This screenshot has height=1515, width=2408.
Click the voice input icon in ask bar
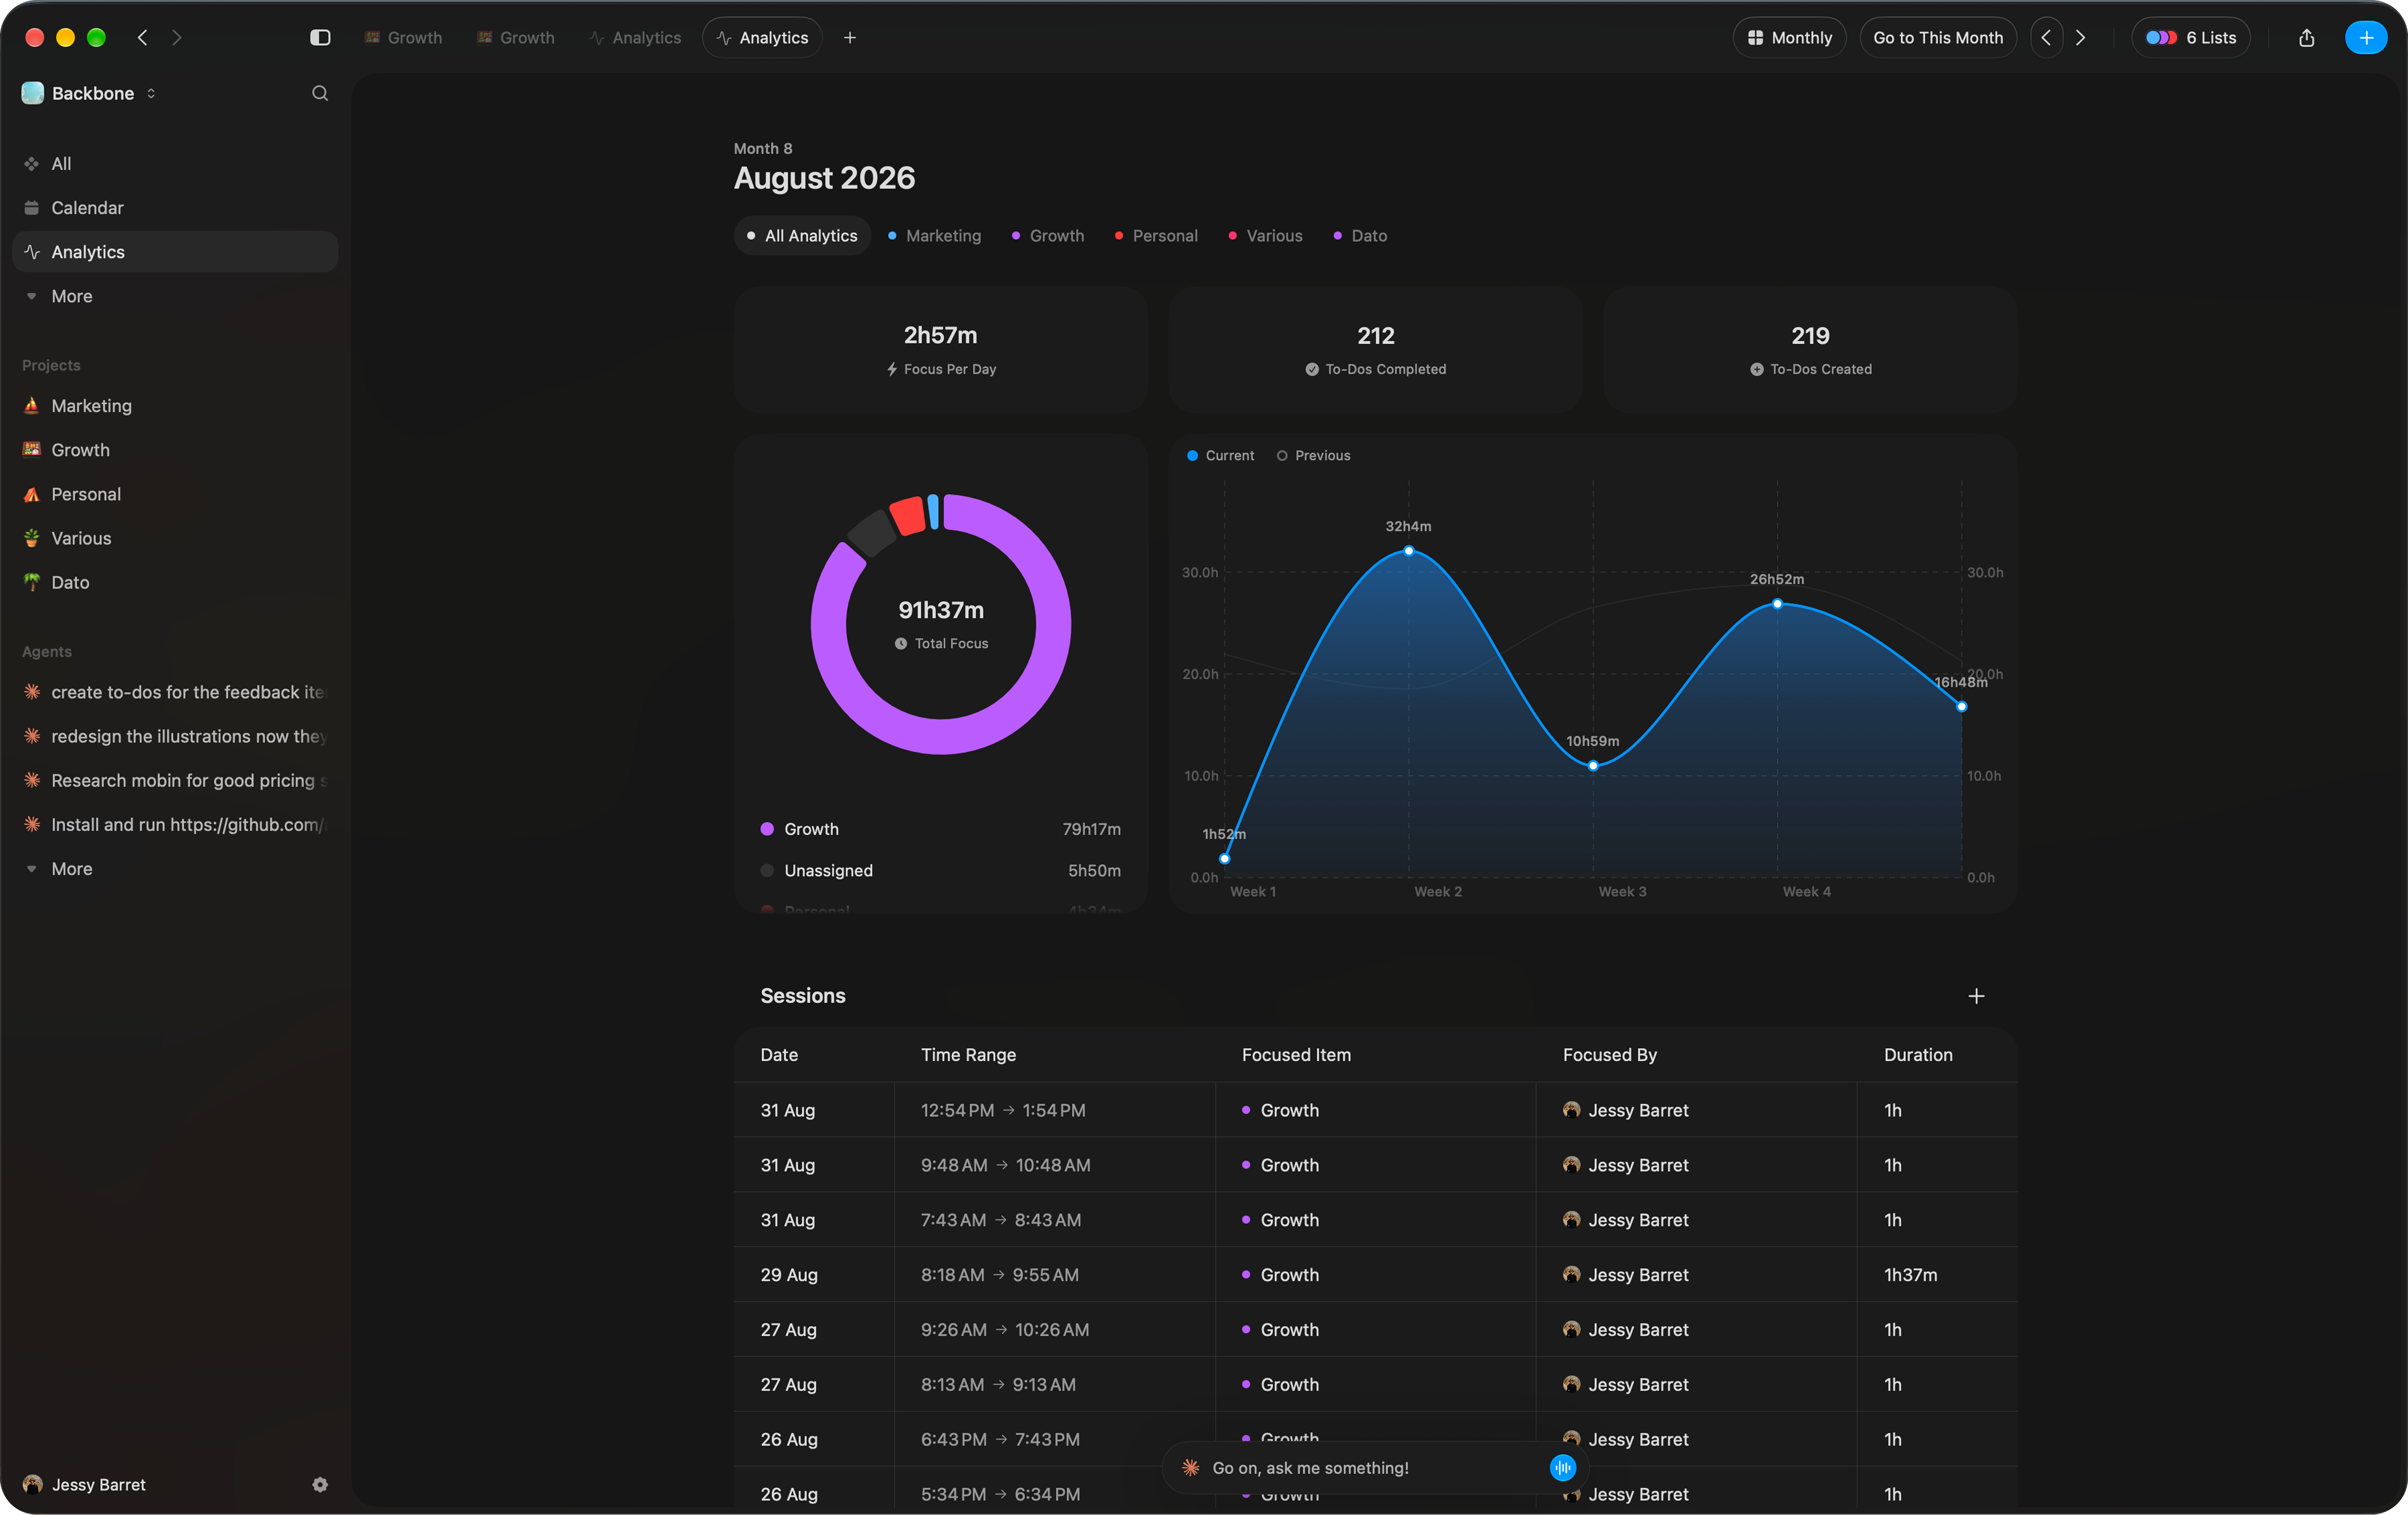1563,1468
